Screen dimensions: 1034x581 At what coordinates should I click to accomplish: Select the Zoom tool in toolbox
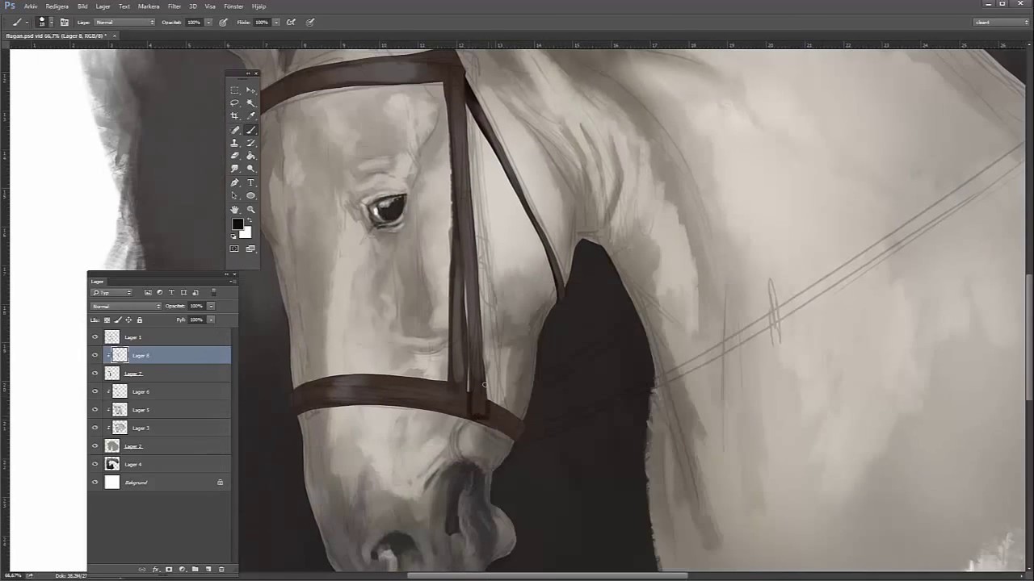(250, 209)
